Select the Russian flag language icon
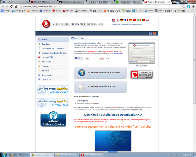 [148, 20]
